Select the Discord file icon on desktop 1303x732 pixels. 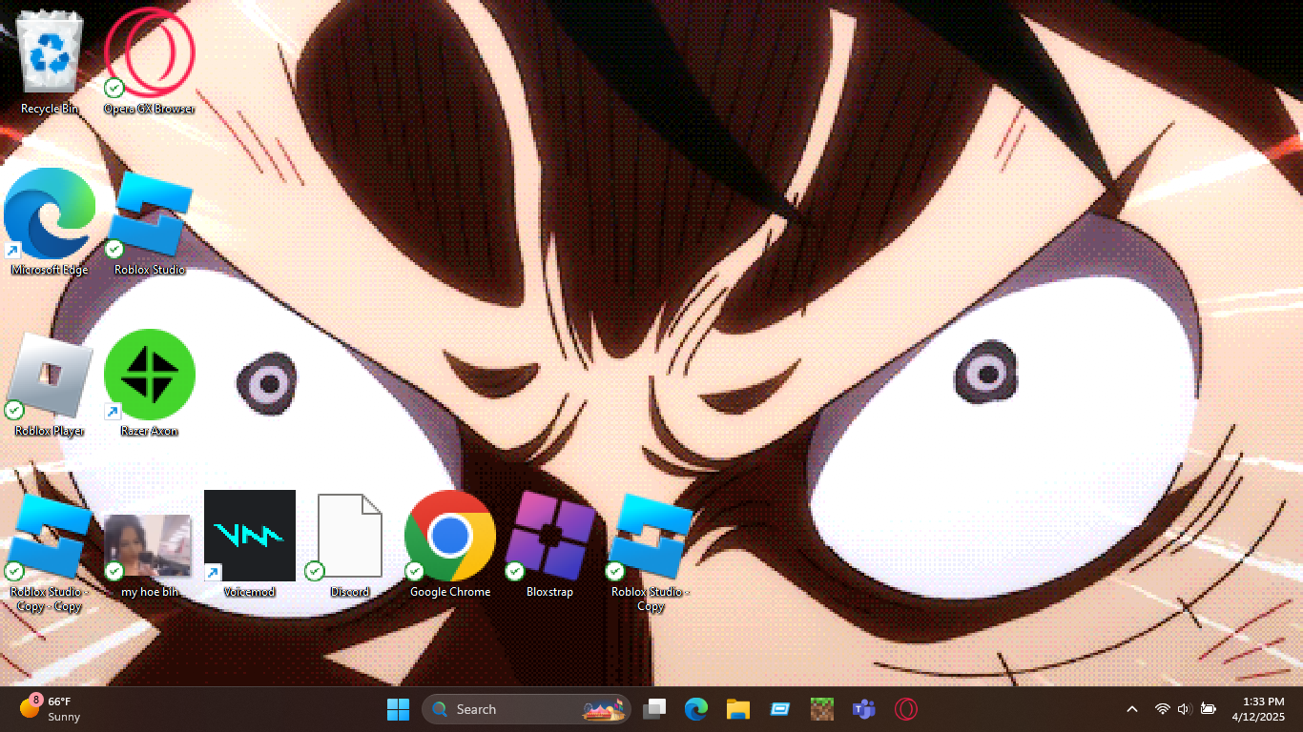[350, 545]
